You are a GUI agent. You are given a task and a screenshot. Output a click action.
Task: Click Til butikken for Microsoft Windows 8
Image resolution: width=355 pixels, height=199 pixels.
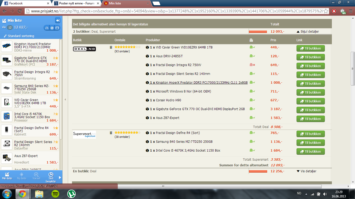tap(311, 93)
